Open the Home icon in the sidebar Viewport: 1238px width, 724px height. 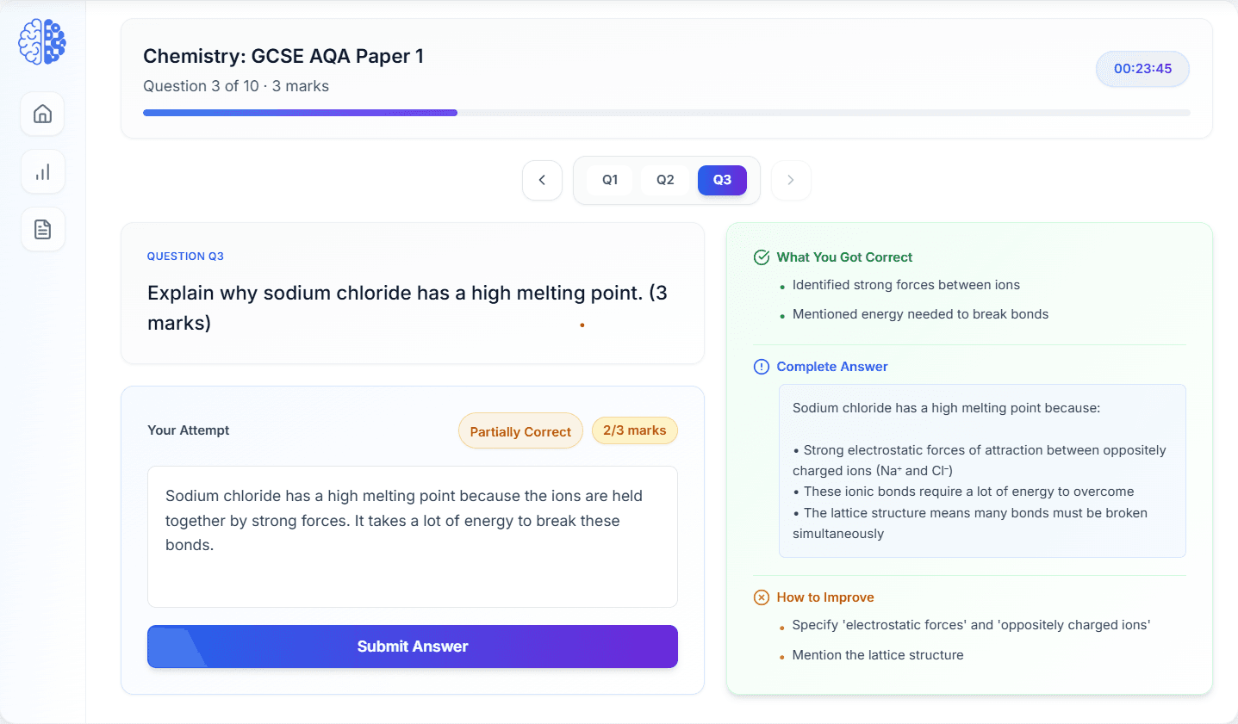(41, 114)
